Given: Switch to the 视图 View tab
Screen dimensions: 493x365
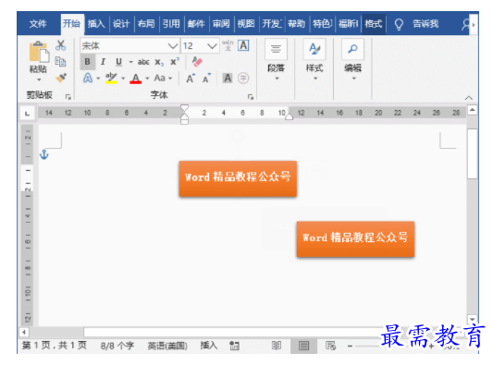Looking at the screenshot, I should coord(246,23).
